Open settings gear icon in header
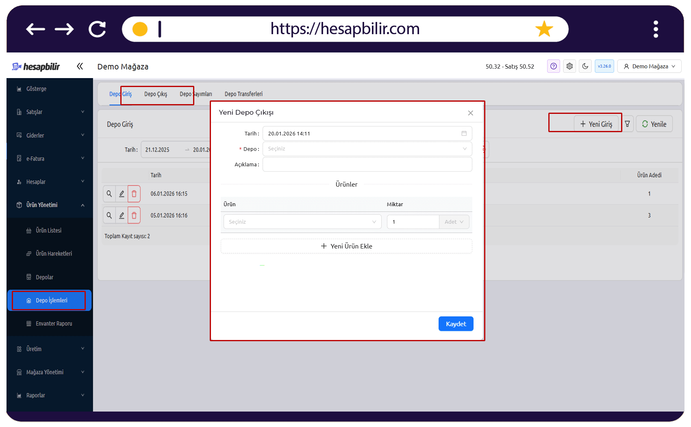 [569, 66]
